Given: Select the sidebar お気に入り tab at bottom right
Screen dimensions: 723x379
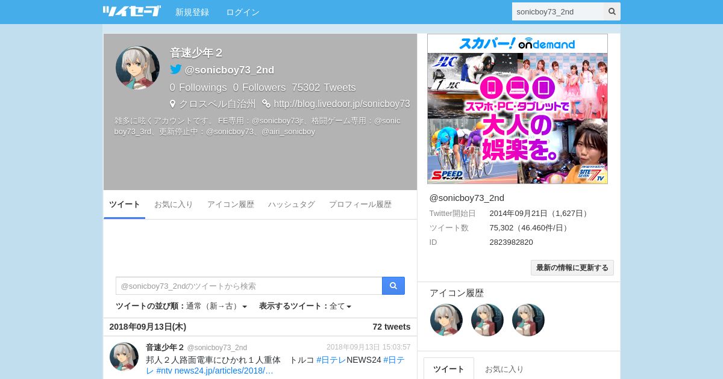Looking at the screenshot, I should (504, 369).
